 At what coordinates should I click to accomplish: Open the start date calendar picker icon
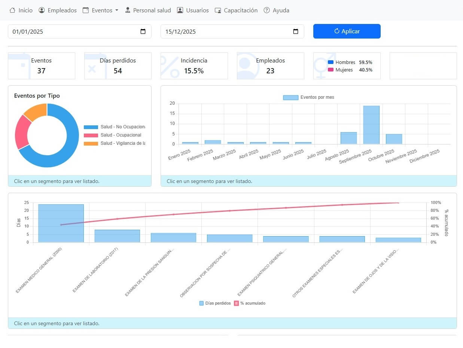point(143,32)
